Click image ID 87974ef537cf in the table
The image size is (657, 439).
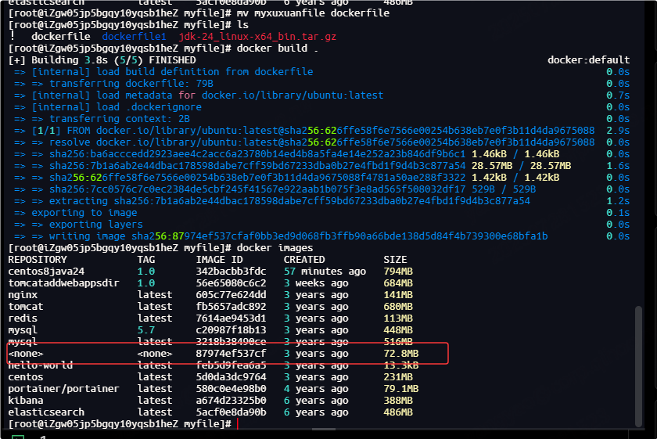click(231, 354)
